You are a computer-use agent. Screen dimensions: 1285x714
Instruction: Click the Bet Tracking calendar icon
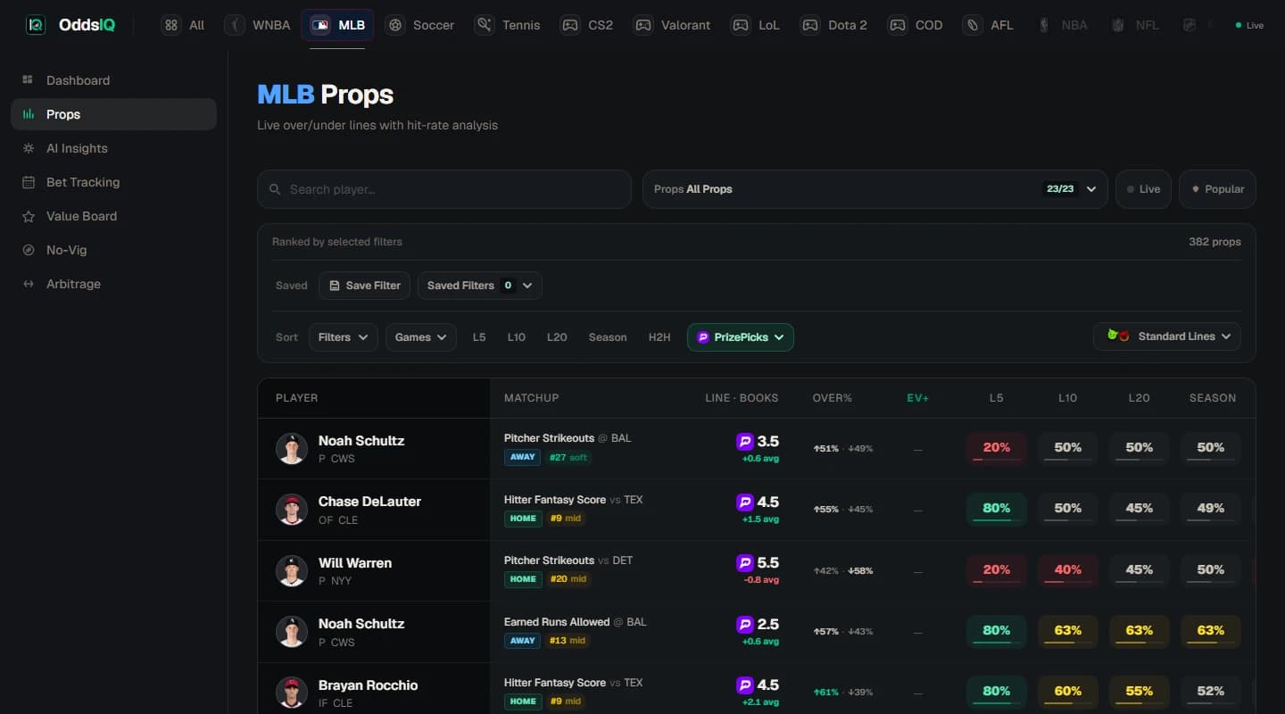[x=29, y=182]
